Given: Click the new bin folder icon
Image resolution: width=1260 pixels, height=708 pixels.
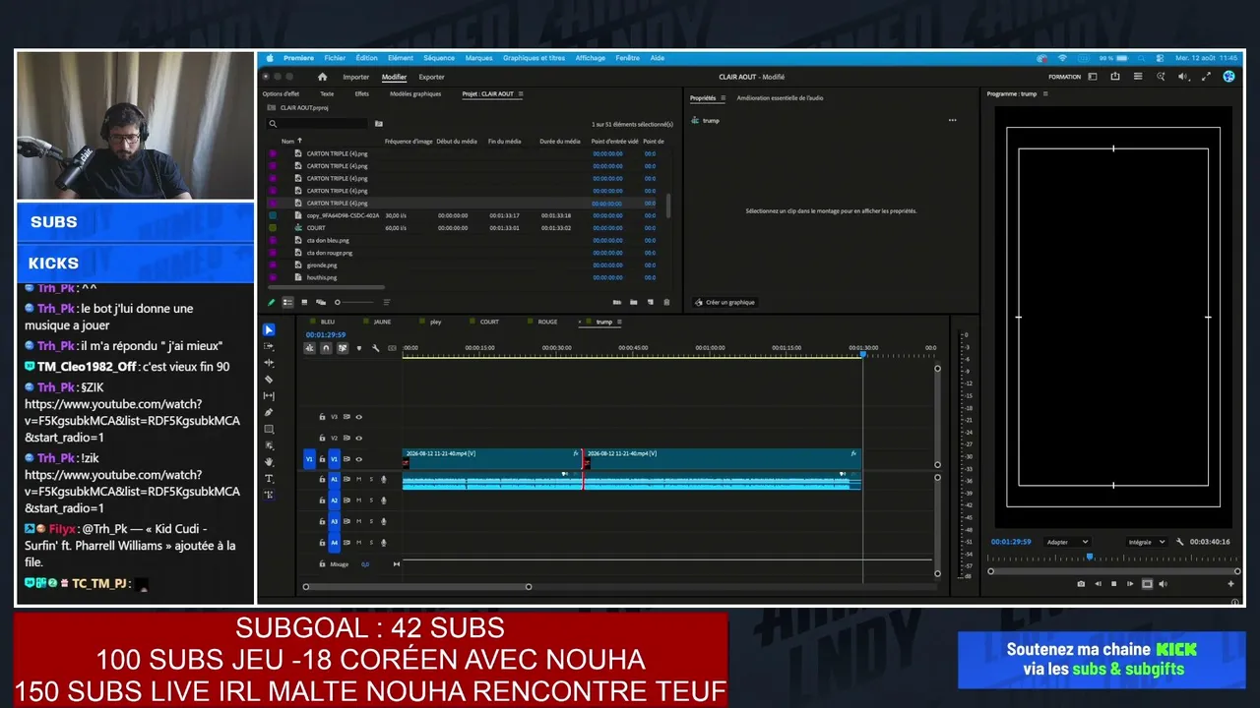Looking at the screenshot, I should 634,302.
